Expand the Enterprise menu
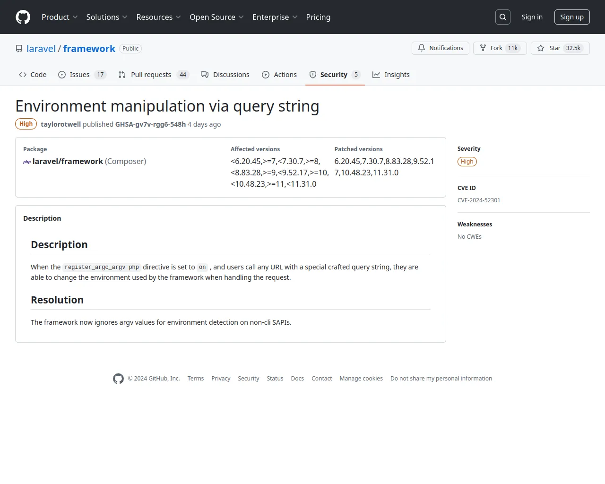The width and height of the screenshot is (605, 484). pyautogui.click(x=275, y=17)
